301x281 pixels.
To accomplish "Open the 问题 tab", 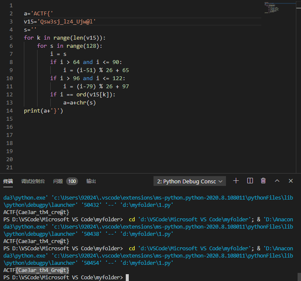I will click(x=58, y=181).
